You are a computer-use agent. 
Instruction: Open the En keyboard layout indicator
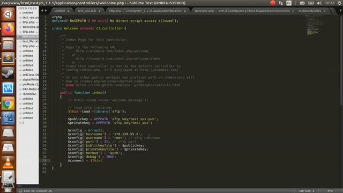289,3
